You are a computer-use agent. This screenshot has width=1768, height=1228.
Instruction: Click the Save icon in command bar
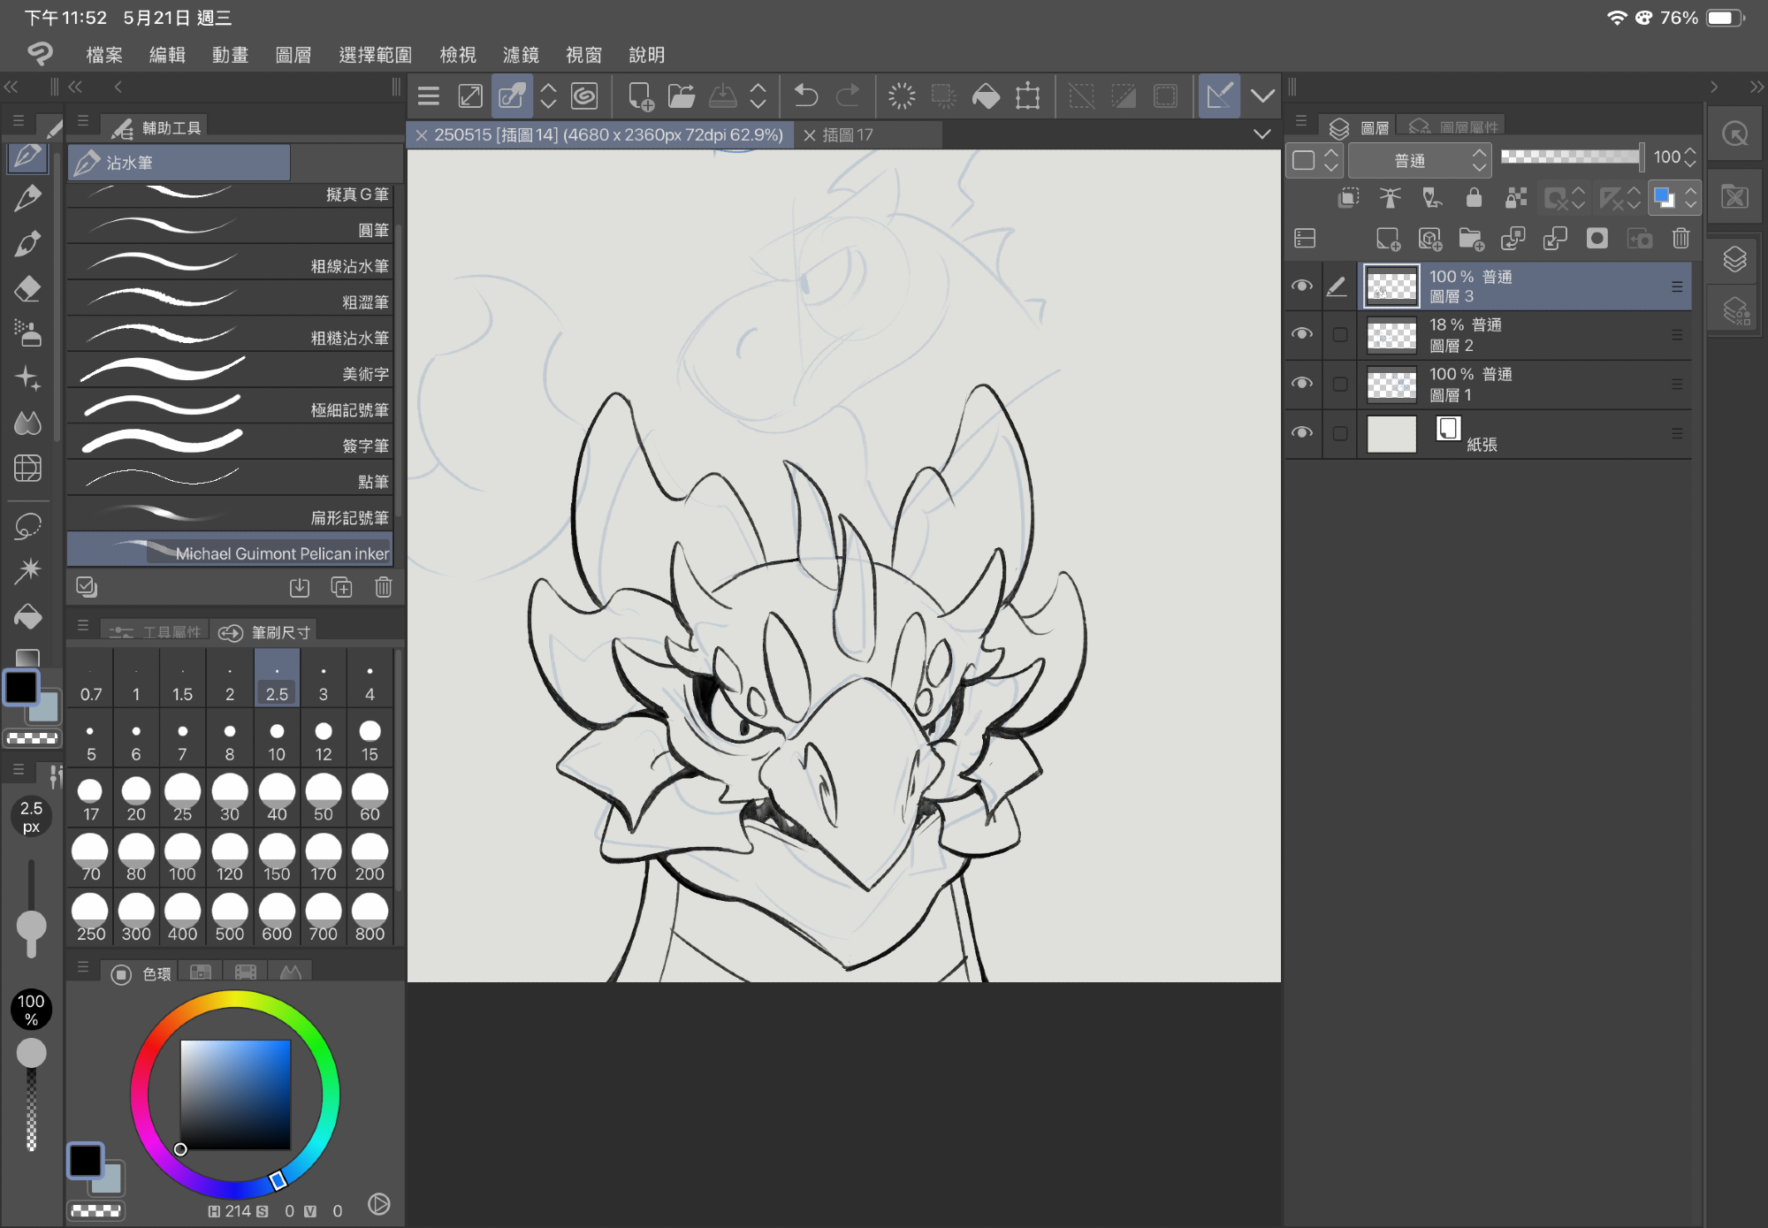(x=723, y=95)
